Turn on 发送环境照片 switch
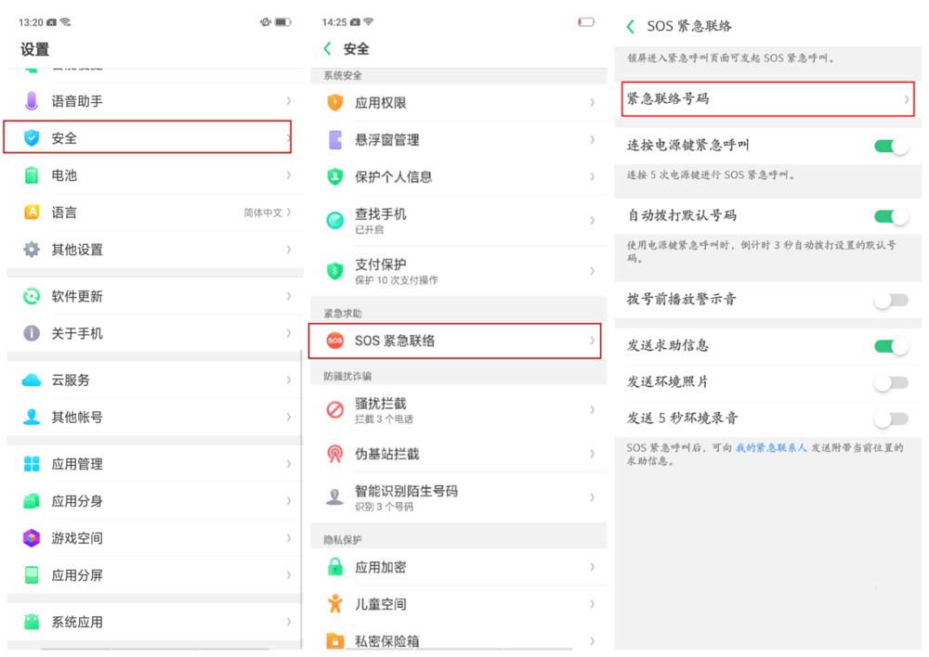The image size is (929, 657). pyautogui.click(x=890, y=381)
